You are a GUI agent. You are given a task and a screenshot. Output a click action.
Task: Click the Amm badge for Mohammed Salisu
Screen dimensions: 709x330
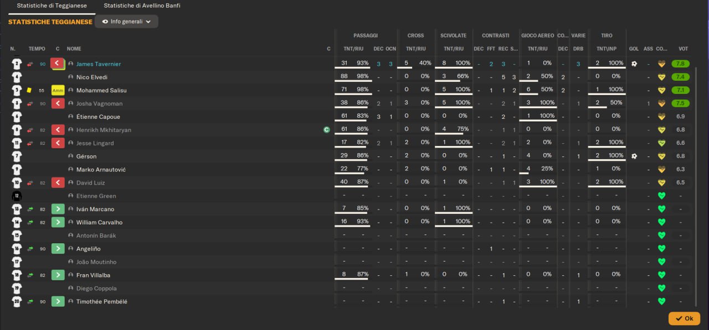[57, 90]
